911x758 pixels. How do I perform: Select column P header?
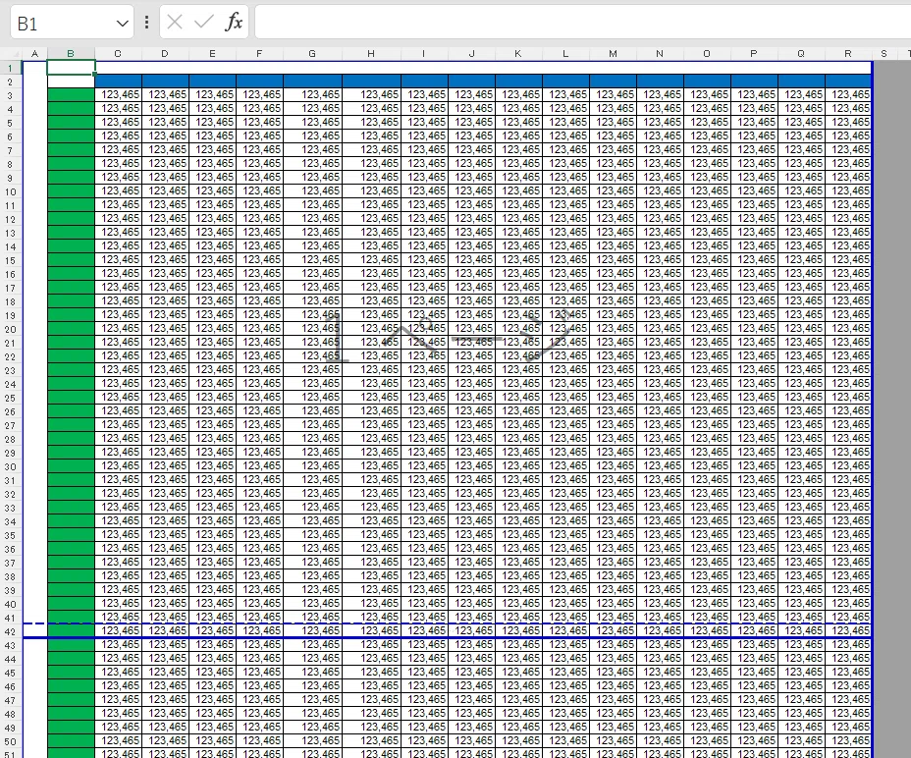click(x=754, y=54)
